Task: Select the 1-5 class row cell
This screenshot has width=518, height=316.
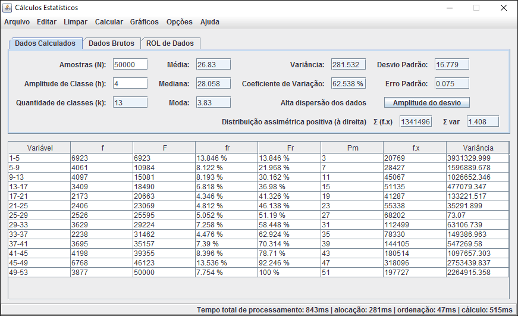Action: [39, 158]
